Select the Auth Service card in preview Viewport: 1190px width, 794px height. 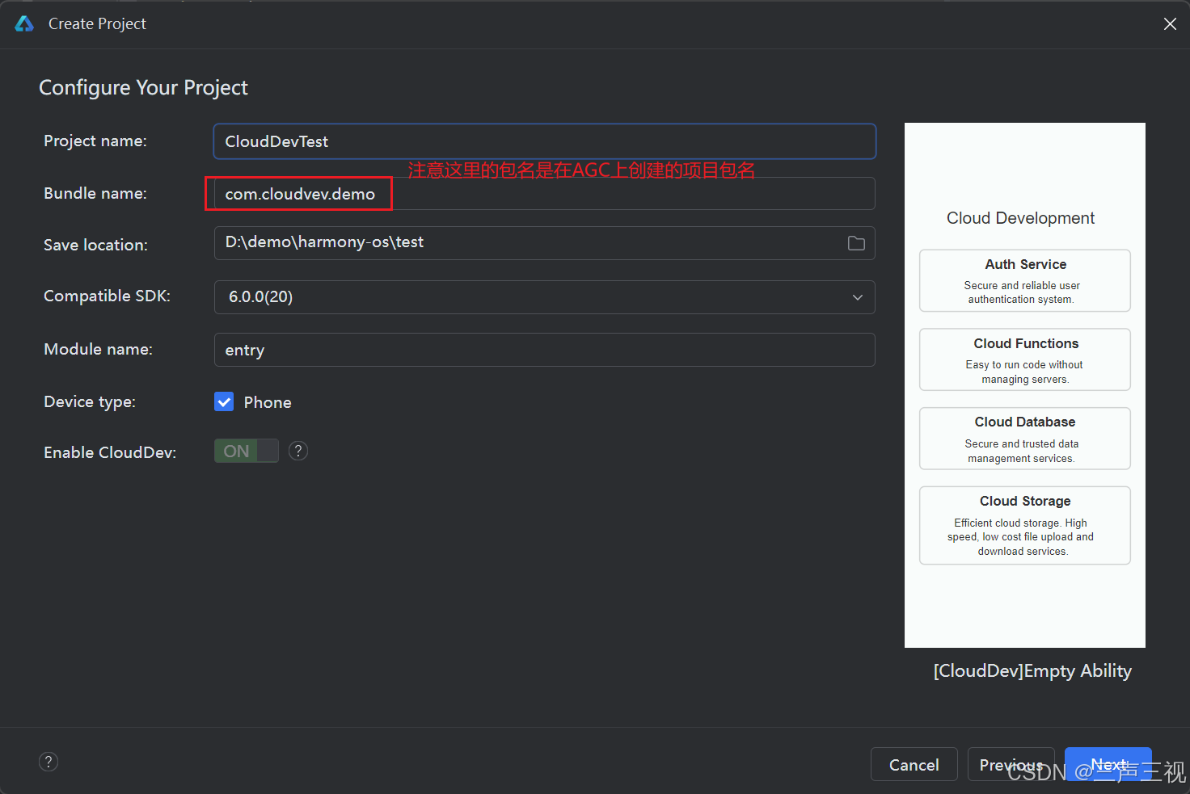(1024, 280)
